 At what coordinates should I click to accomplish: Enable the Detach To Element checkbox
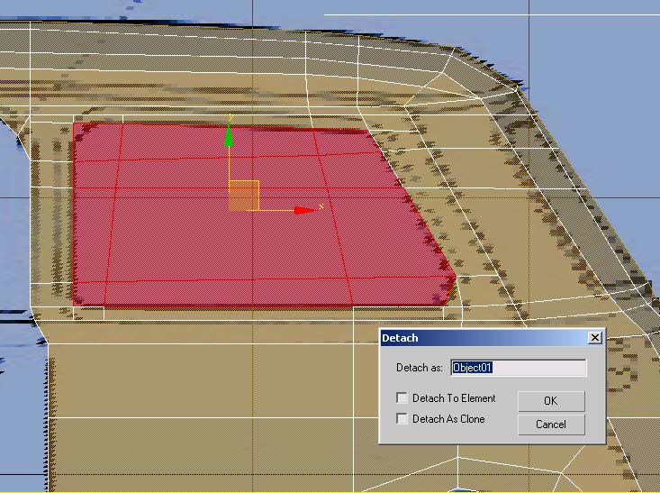402,397
